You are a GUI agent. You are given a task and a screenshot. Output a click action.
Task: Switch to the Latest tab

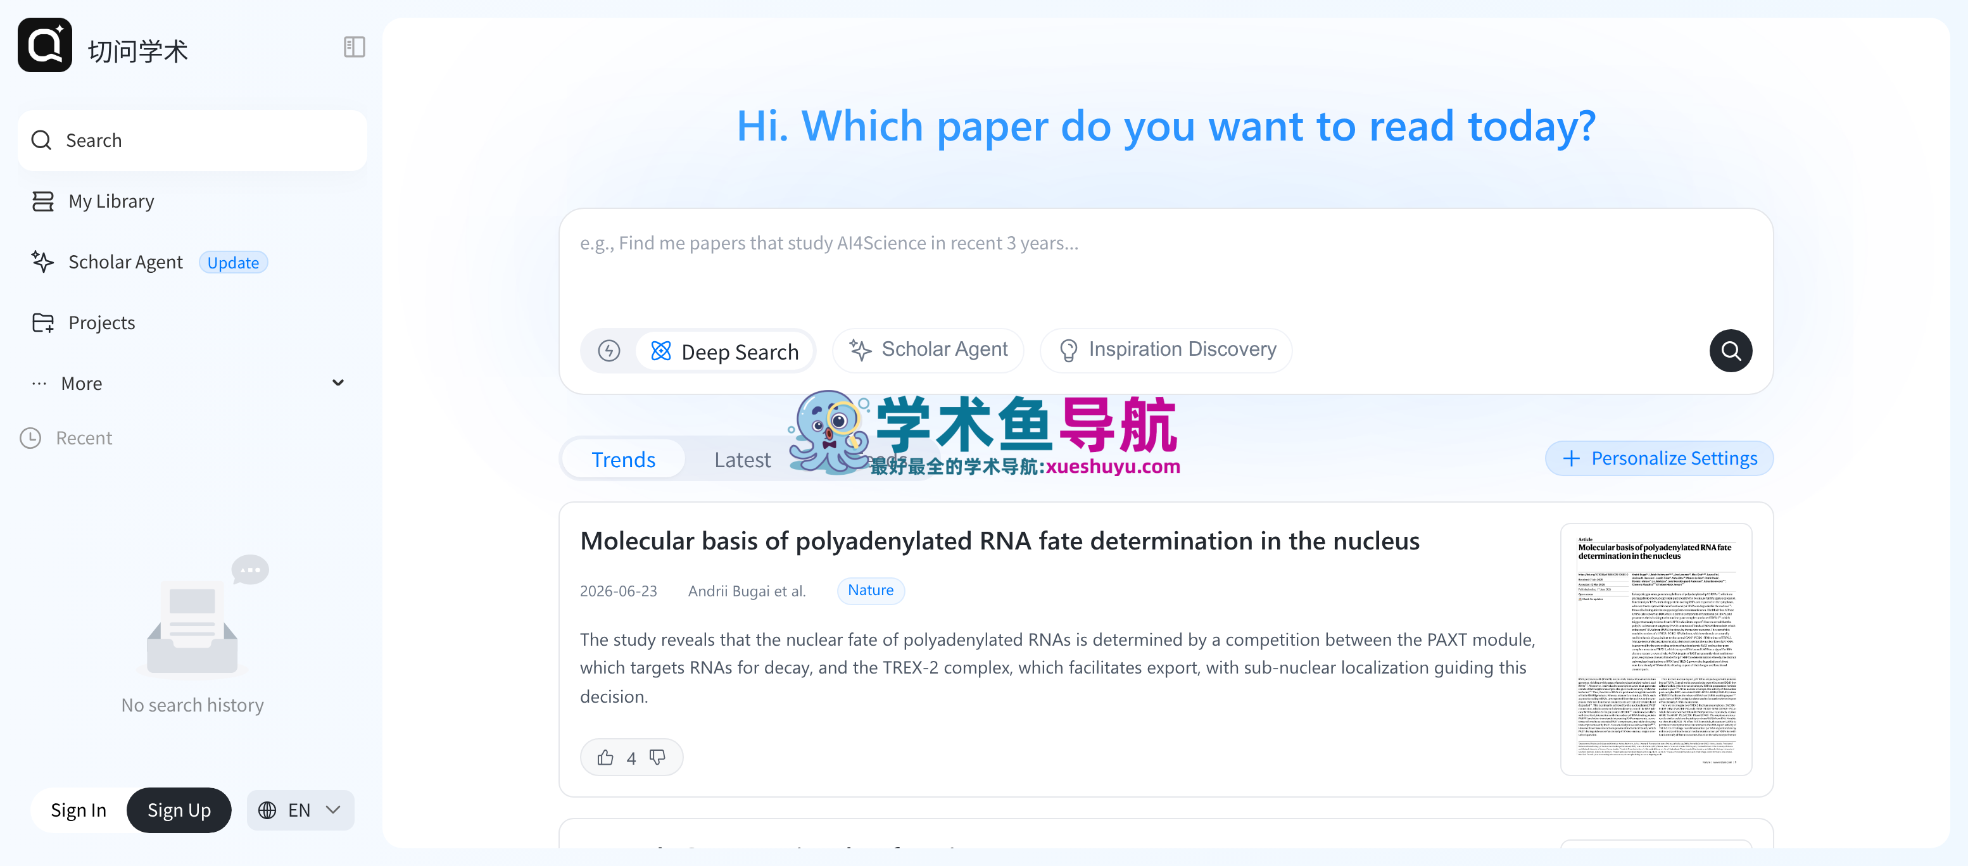tap(743, 459)
